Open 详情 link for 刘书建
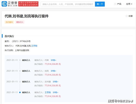136x104 pixels. pyautogui.click(x=55, y=82)
